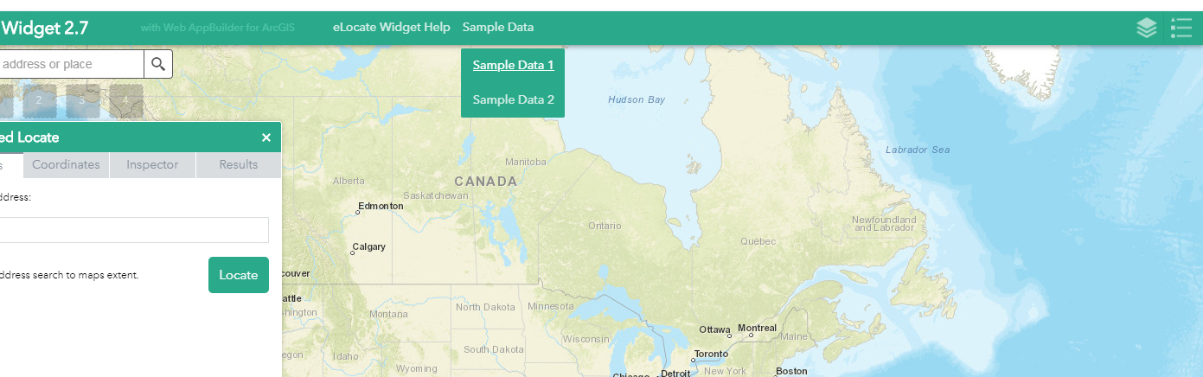Click the Ottawa city marker on map
This screenshot has width=1203, height=377.
click(x=730, y=335)
